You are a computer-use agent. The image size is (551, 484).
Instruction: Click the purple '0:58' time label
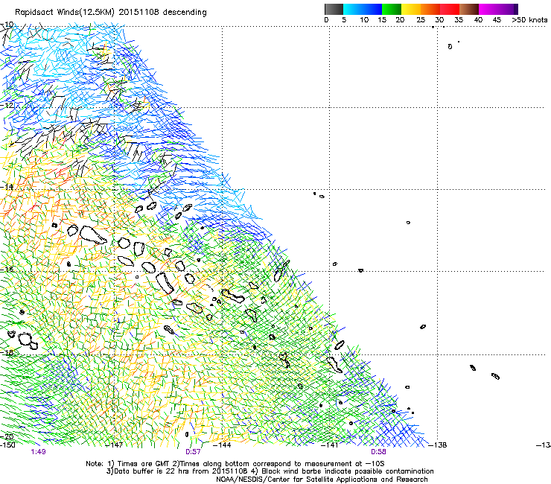point(378,452)
